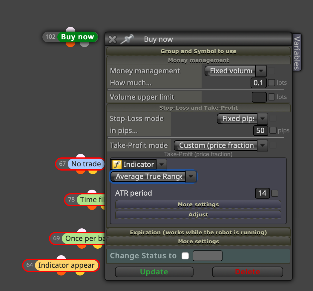The width and height of the screenshot is (313, 291).
Task: Click the yellow output connector under Once per bar
Action: point(98,246)
